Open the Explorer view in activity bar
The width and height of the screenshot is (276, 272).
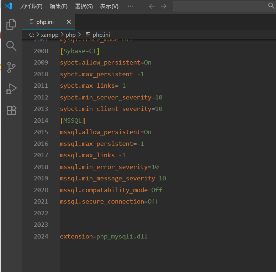(x=11, y=24)
